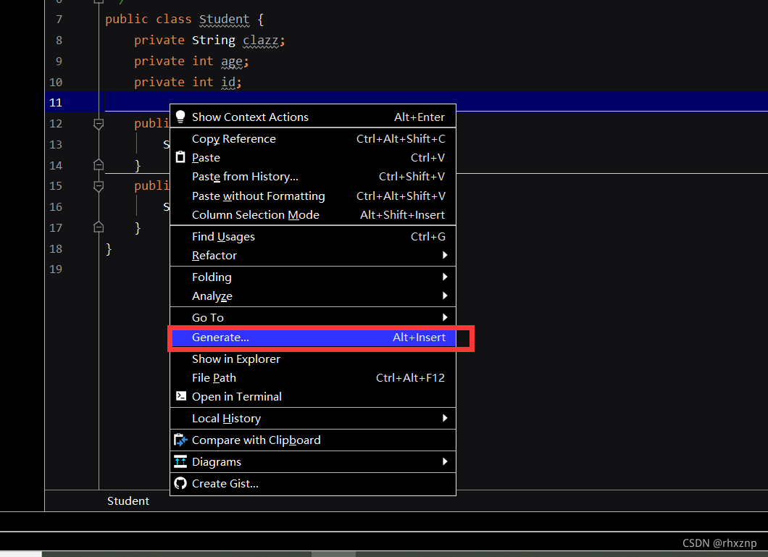Click the field name age on line 9

pos(232,62)
